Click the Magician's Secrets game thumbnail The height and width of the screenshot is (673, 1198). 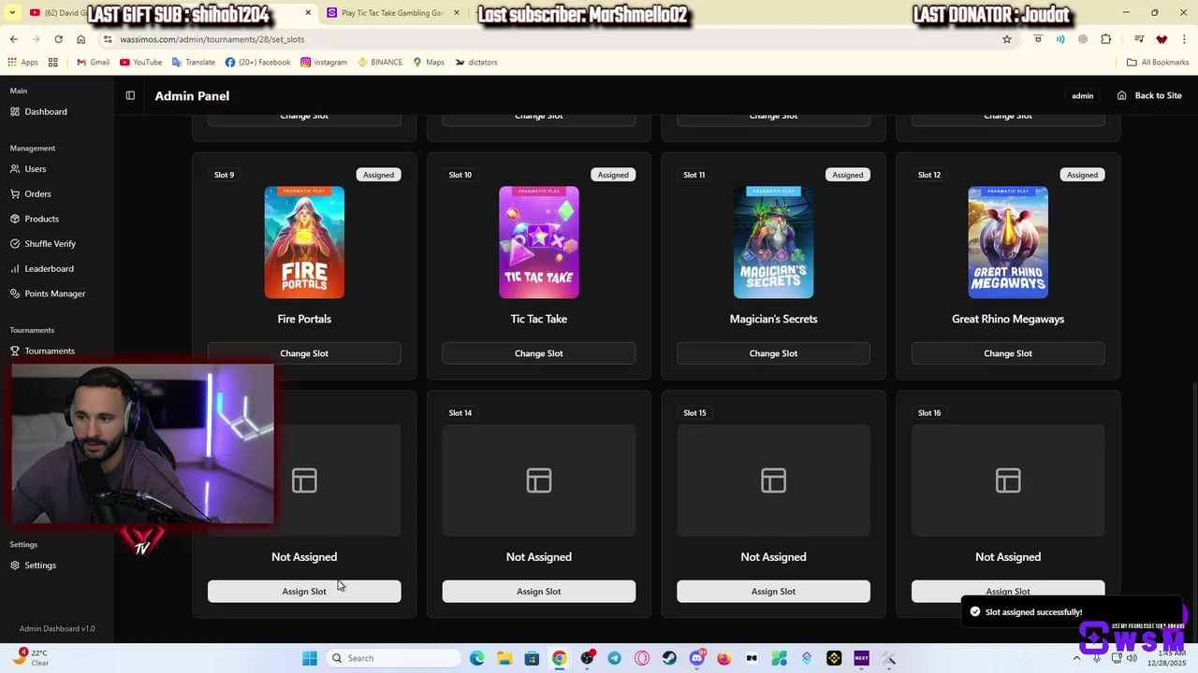(x=773, y=243)
